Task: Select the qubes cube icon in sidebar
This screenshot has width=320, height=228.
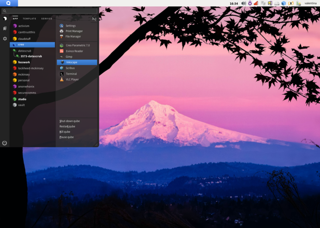Action: click(5, 19)
